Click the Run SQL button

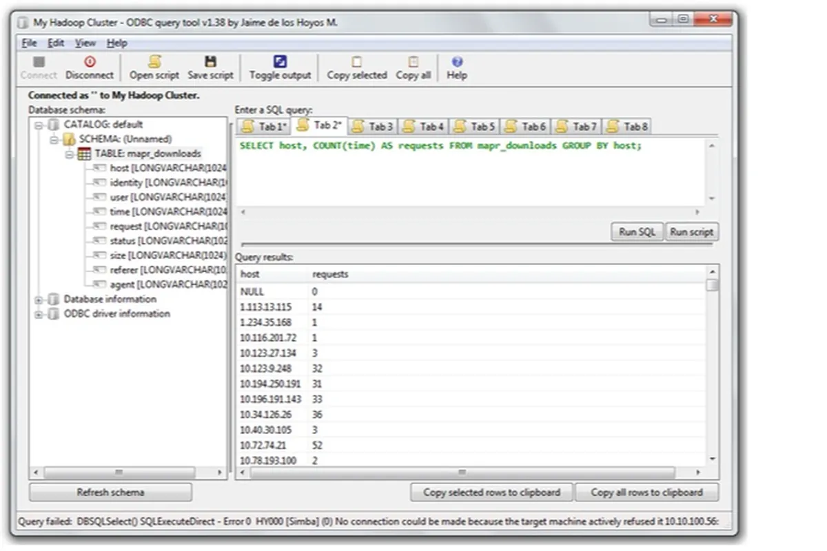pos(637,232)
